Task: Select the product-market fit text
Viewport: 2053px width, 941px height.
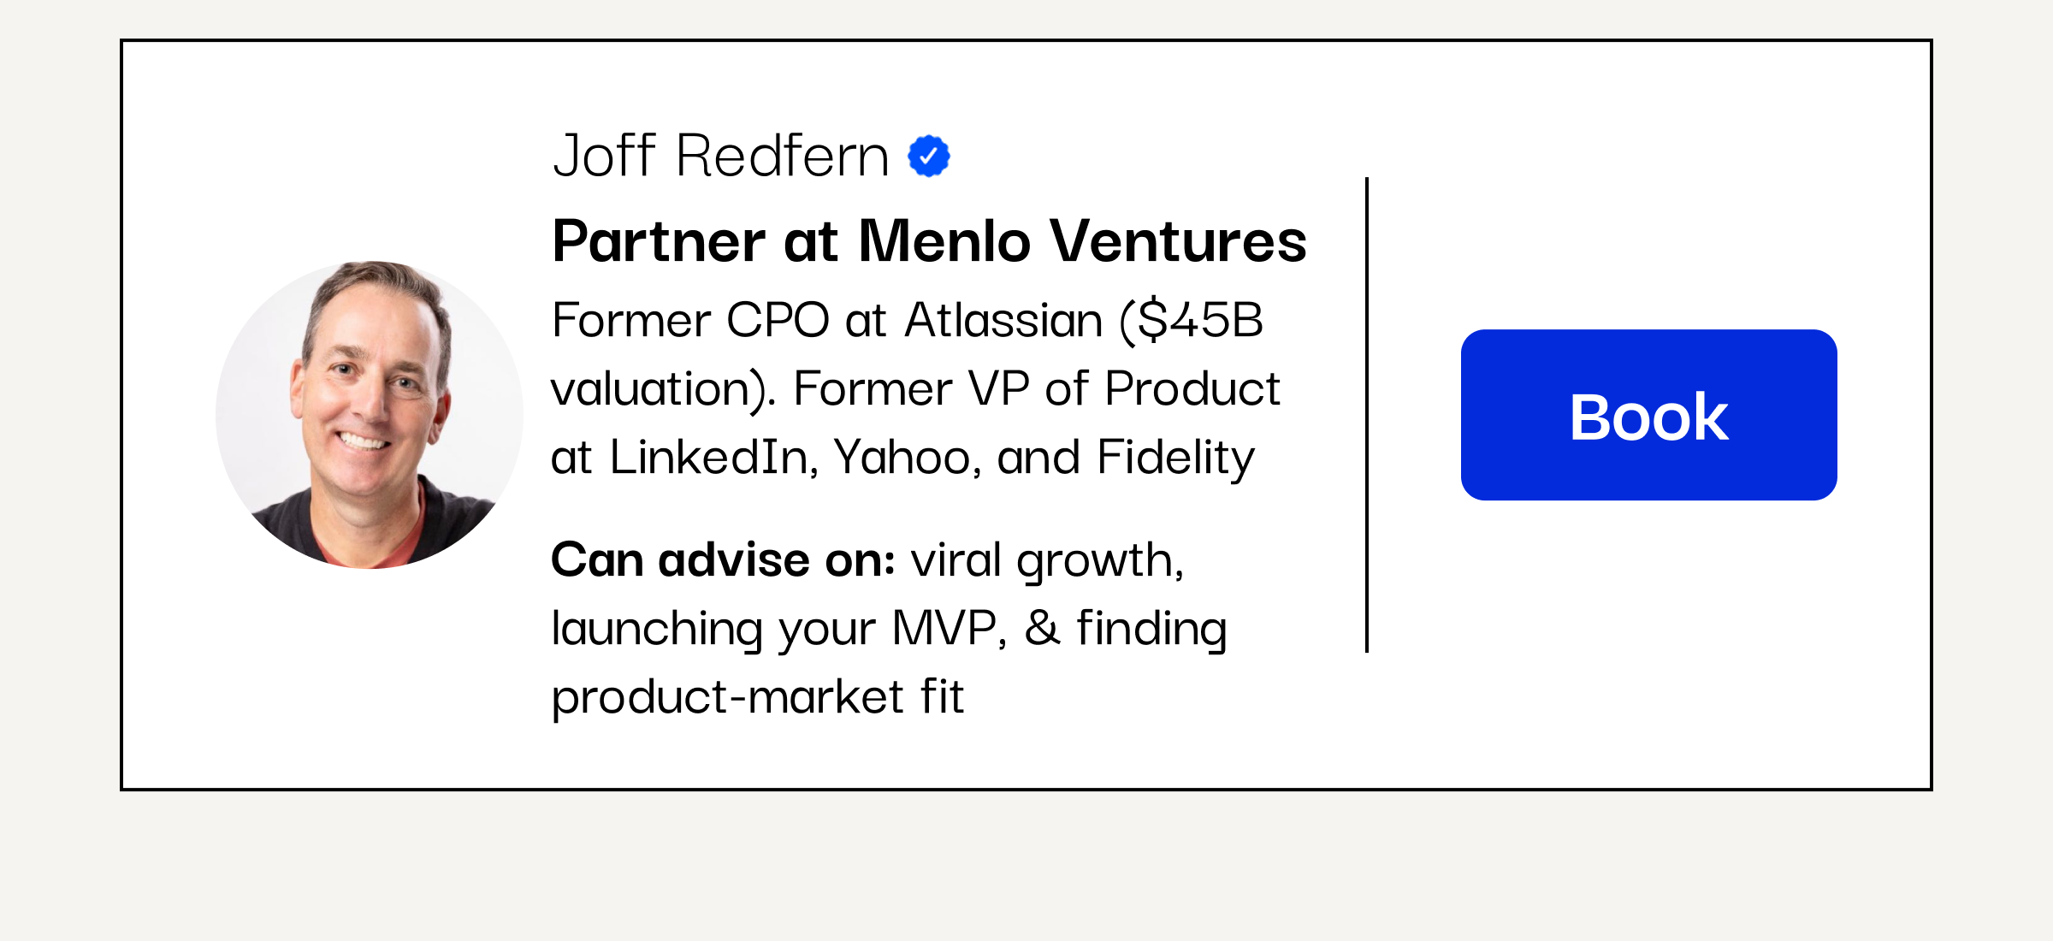Action: click(758, 698)
